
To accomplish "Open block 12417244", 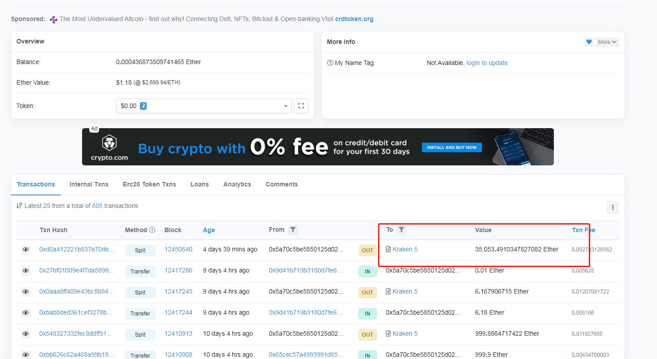I will click(x=178, y=313).
